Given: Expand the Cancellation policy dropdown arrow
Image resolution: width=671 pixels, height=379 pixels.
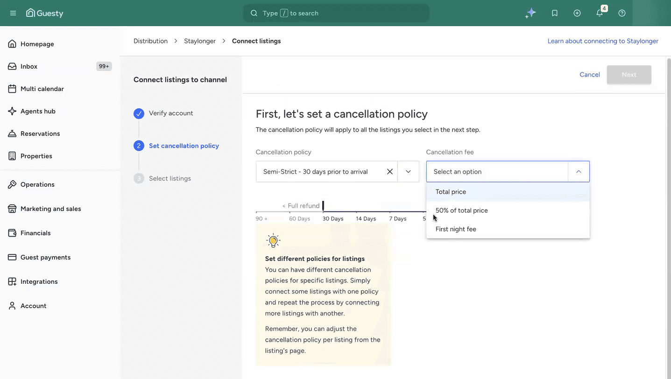Looking at the screenshot, I should point(409,172).
